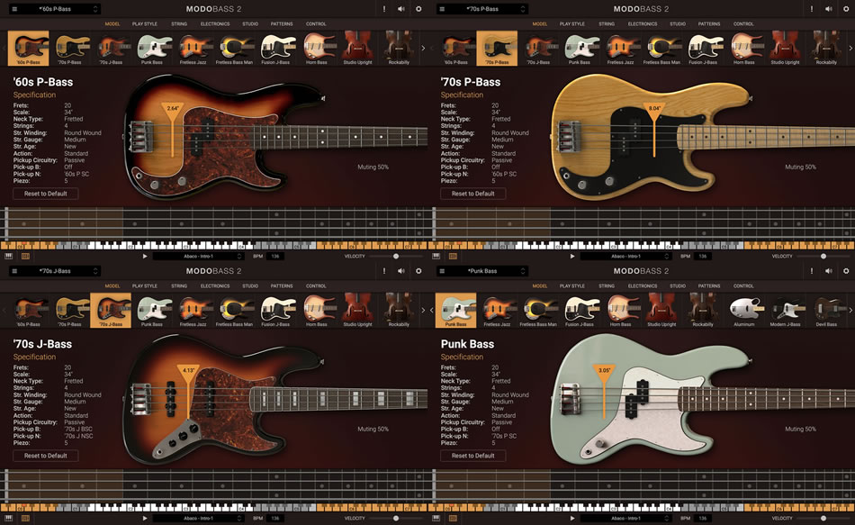Select the Modern J-Bass model thumbnail
Image resolution: width=855 pixels, height=525 pixels.
click(785, 312)
